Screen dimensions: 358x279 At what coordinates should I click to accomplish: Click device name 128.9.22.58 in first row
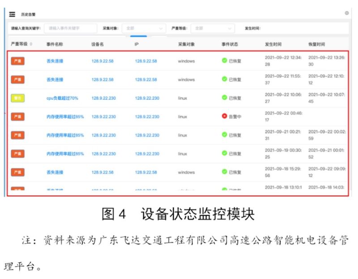pos(102,61)
